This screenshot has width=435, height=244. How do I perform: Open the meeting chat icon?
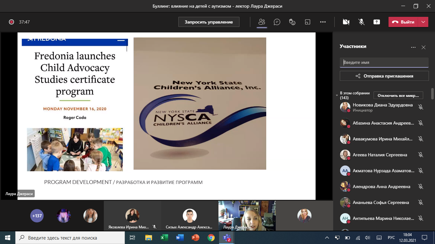point(277,22)
